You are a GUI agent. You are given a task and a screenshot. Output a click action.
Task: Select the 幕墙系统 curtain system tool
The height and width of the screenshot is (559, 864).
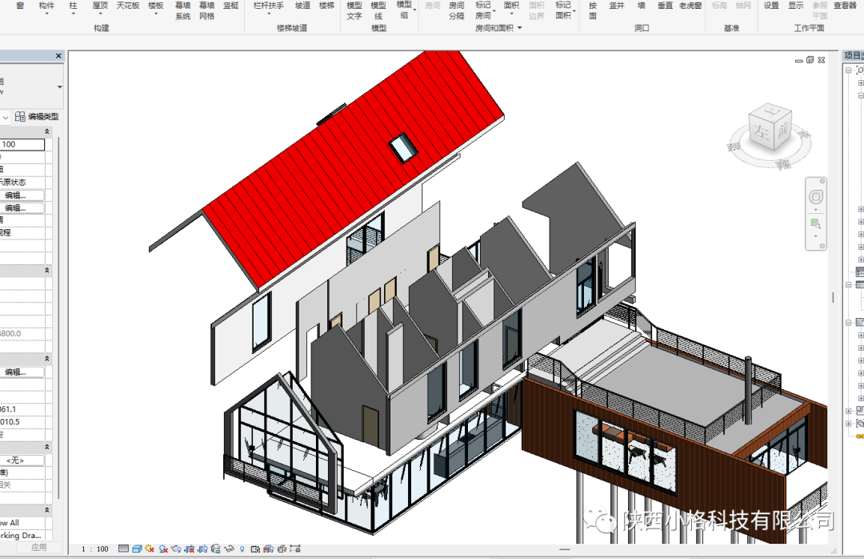(183, 10)
